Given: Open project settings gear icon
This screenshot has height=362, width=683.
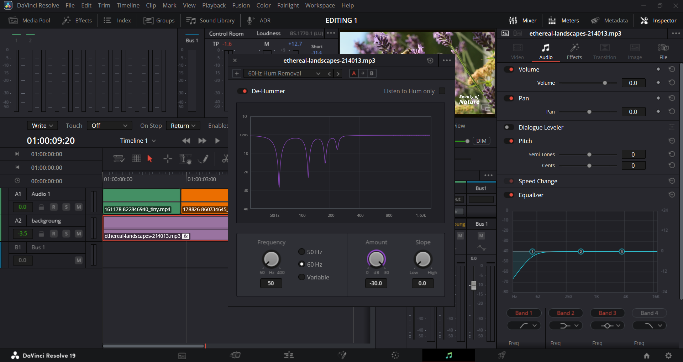Looking at the screenshot, I should [668, 355].
